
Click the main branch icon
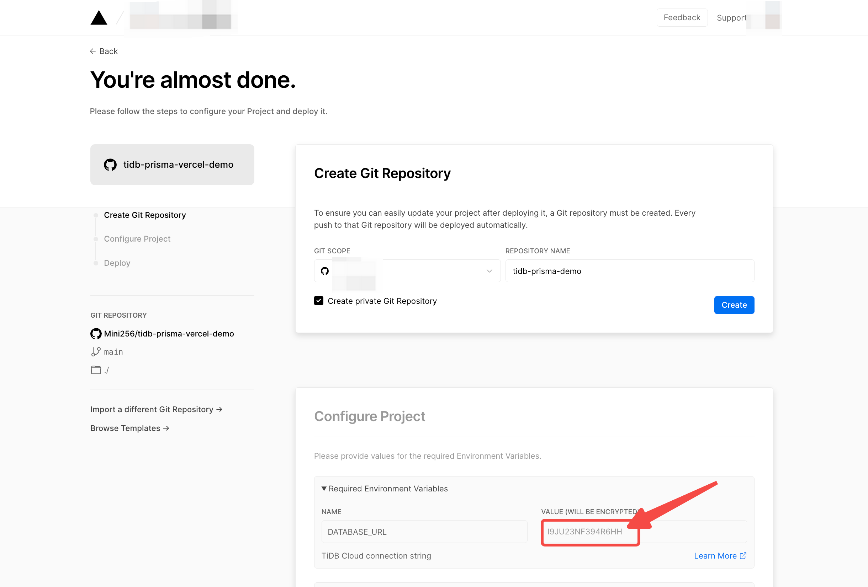pyautogui.click(x=96, y=351)
